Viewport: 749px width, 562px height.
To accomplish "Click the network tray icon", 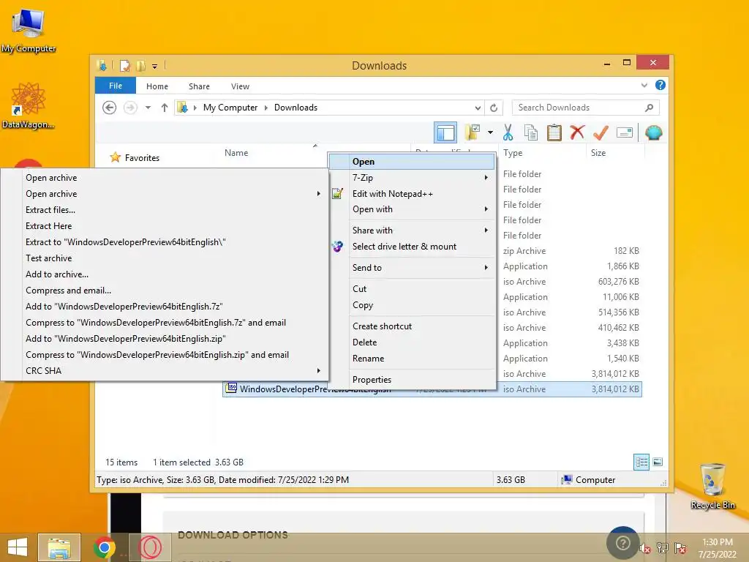I will coord(662,548).
